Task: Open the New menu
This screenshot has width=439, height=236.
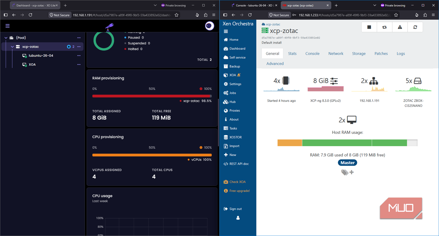Action: point(230,155)
